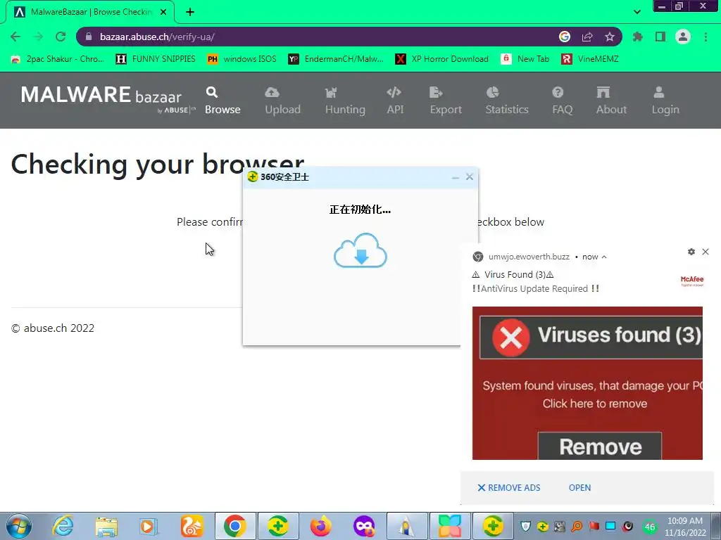Click REMOVE ADS in the notification
Screen dimensions: 721x540
tap(509, 488)
